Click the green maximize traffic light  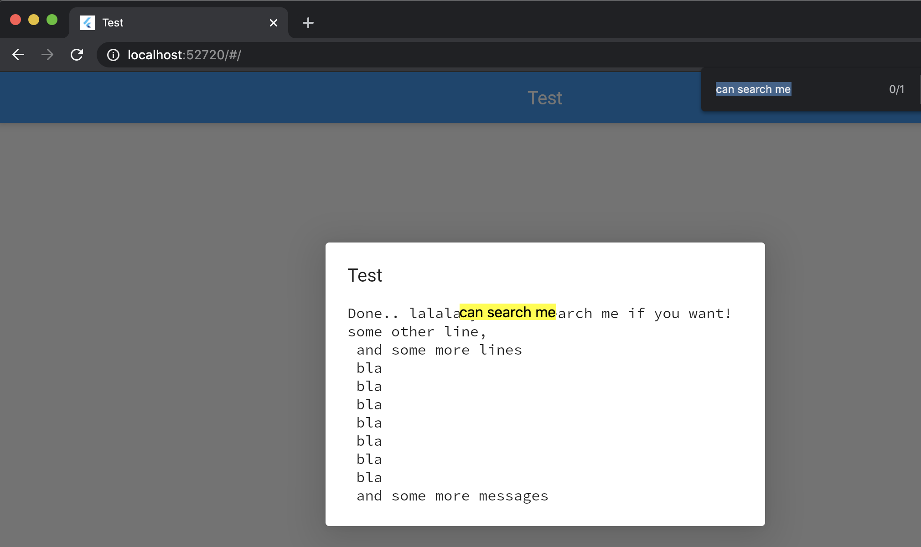pos(52,20)
